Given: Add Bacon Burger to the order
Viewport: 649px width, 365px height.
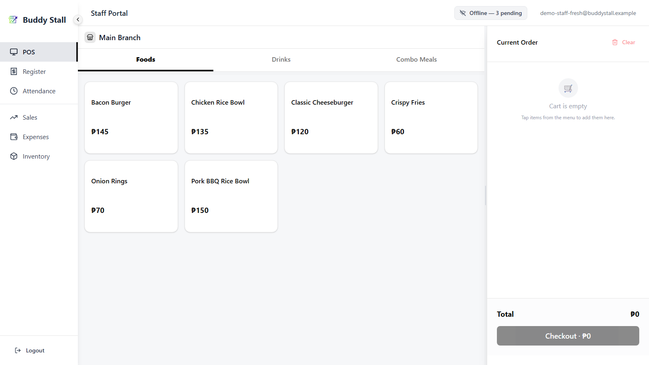Looking at the screenshot, I should click(131, 118).
